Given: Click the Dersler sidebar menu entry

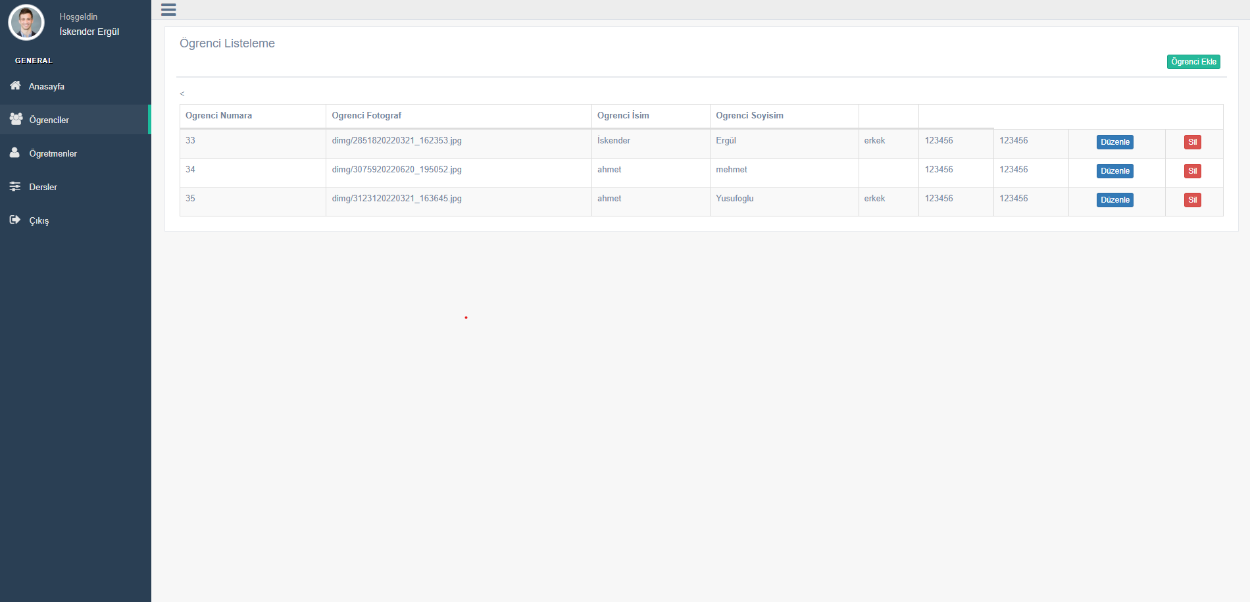Looking at the screenshot, I should point(43,186).
